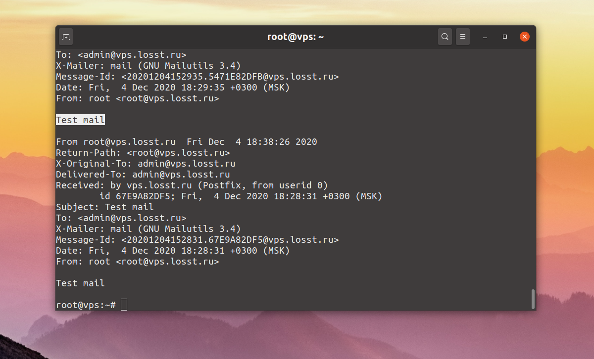Open the terminal search
This screenshot has height=359, width=594.
click(445, 37)
